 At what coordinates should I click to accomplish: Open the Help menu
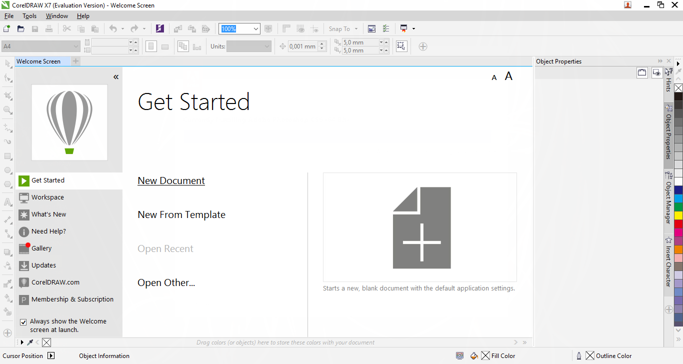(x=83, y=16)
